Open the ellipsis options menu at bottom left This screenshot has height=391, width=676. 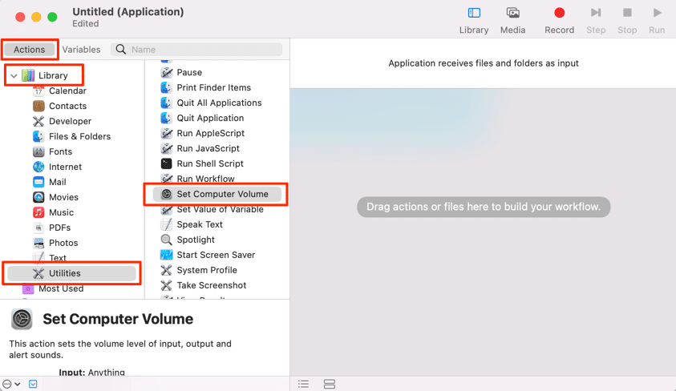point(11,384)
